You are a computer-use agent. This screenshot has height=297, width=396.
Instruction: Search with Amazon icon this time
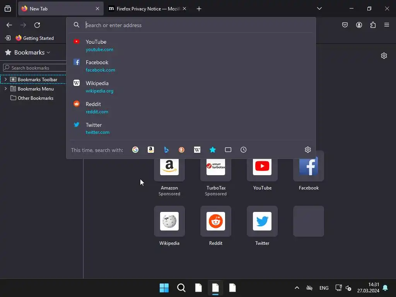[151, 150]
